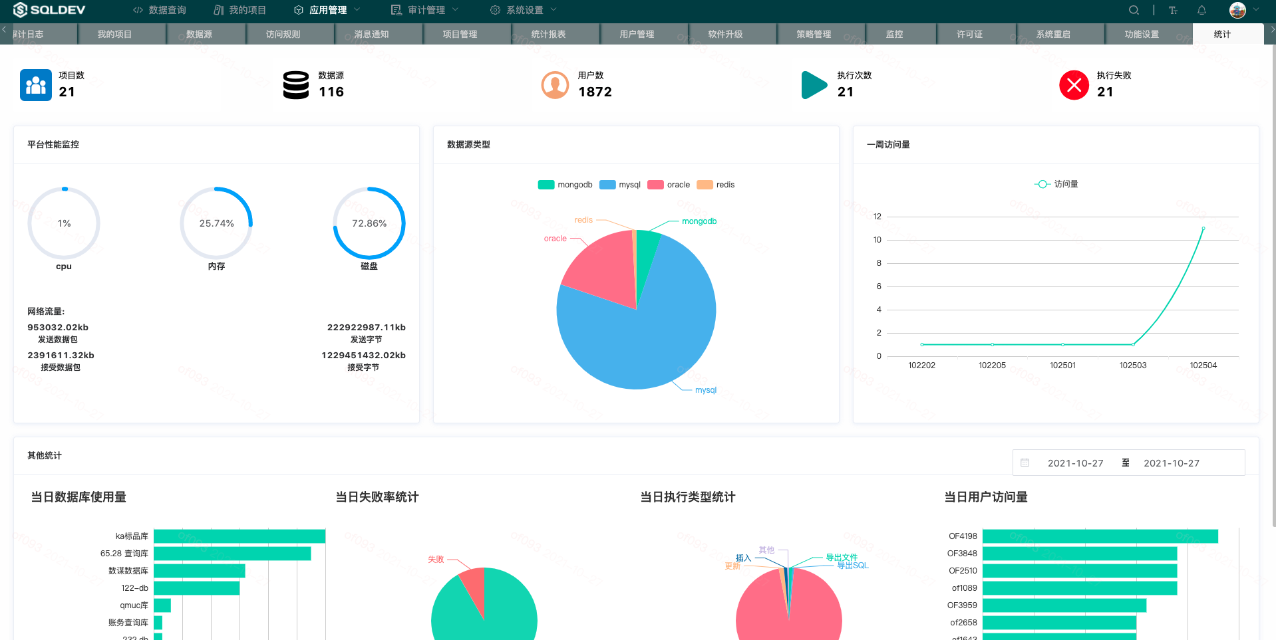Click the 数据源 database stack icon

tap(296, 85)
